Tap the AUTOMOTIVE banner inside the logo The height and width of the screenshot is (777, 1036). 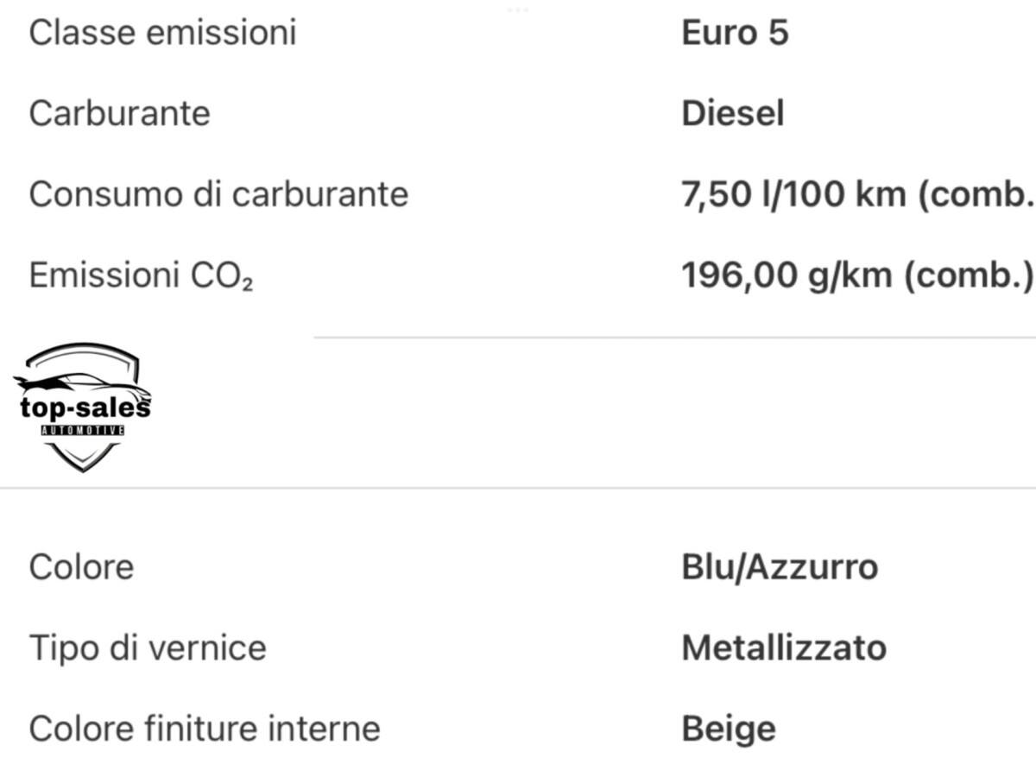[83, 430]
